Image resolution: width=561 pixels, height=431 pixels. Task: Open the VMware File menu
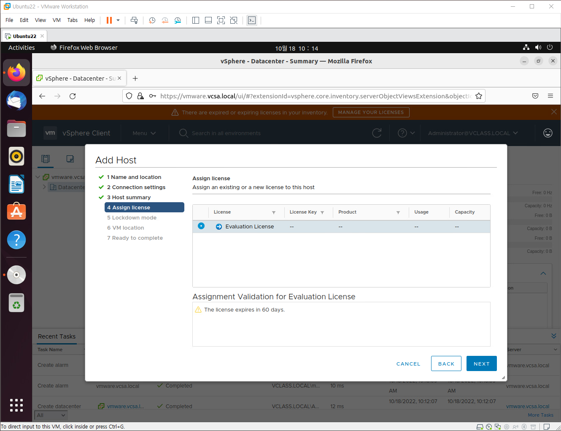pyautogui.click(x=9, y=20)
